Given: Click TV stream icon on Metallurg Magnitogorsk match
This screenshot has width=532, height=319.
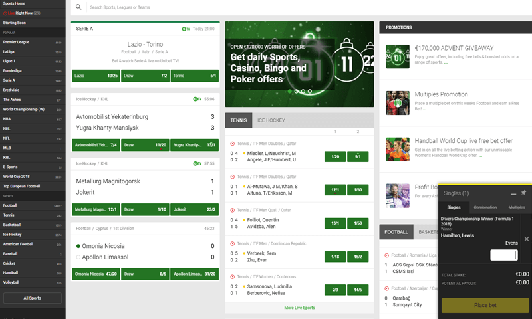Looking at the screenshot, I should coord(197,163).
